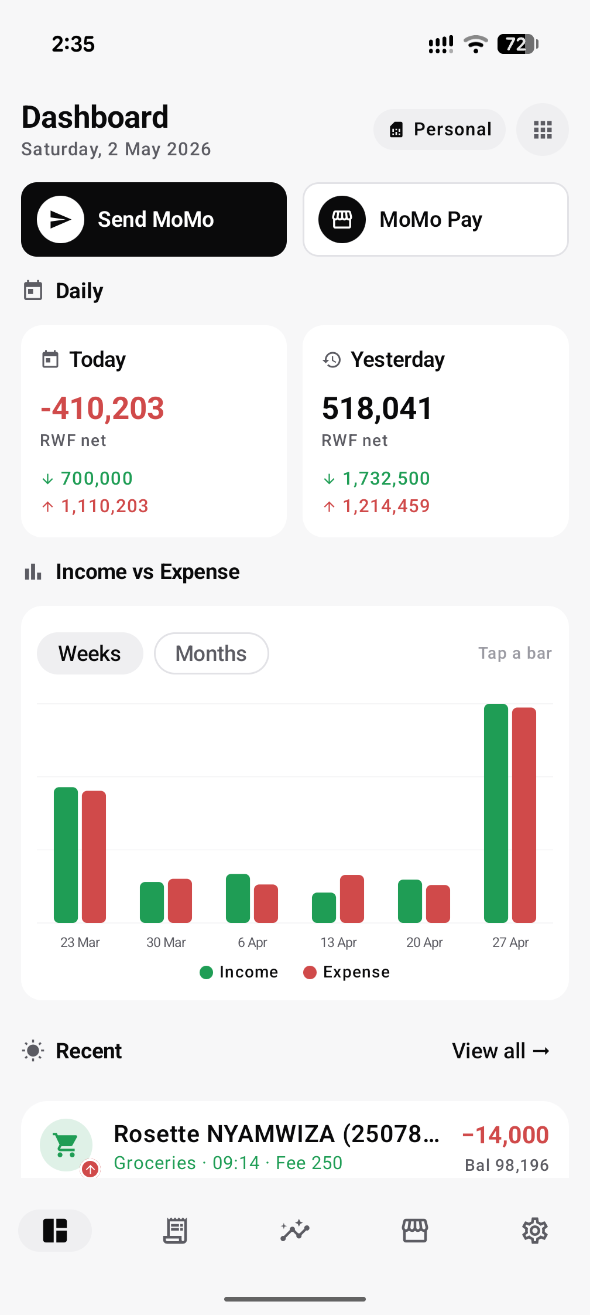Tap the 6 Apr income bar

point(238,898)
